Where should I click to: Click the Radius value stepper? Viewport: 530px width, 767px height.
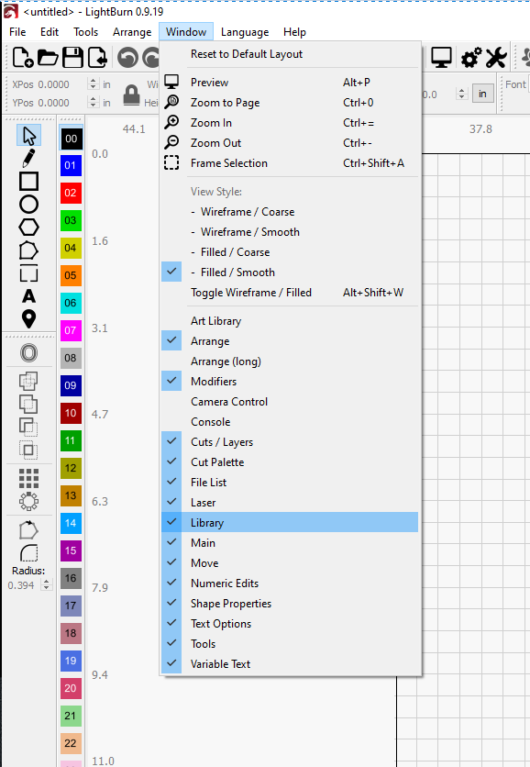[x=47, y=585]
